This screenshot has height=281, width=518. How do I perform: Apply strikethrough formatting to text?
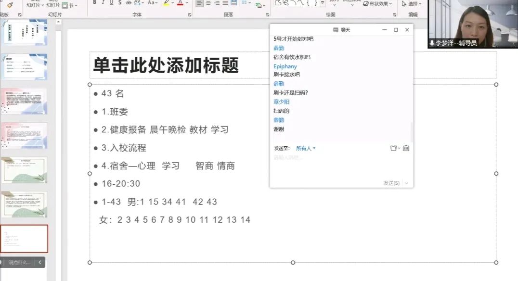(x=129, y=3)
